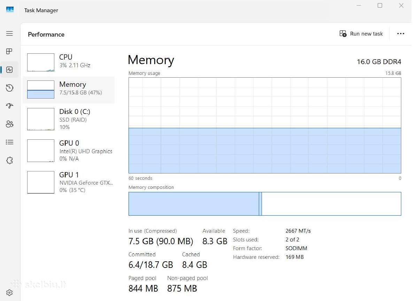Screen dimensions: 418x301
Task: Open the three-dots more options menu
Action: point(401,34)
